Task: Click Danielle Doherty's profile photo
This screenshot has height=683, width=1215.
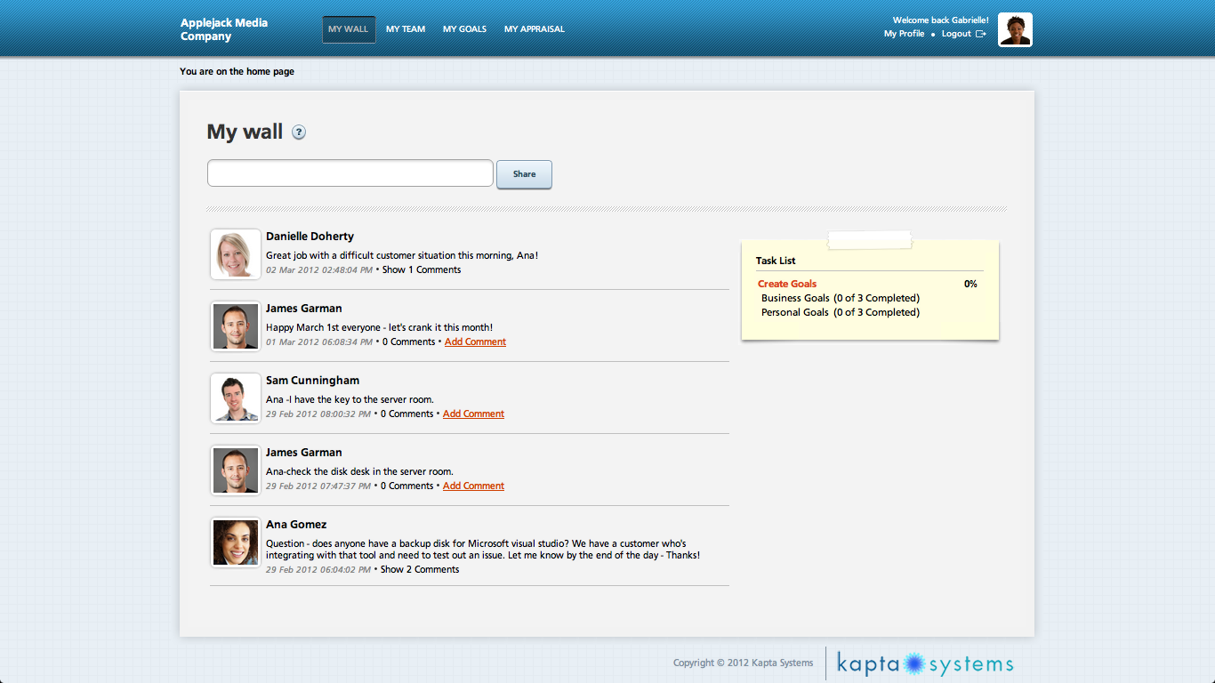Action: pos(236,253)
